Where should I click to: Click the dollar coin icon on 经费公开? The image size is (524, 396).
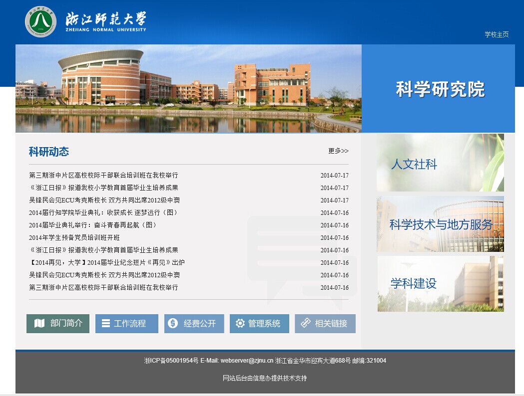pos(173,323)
